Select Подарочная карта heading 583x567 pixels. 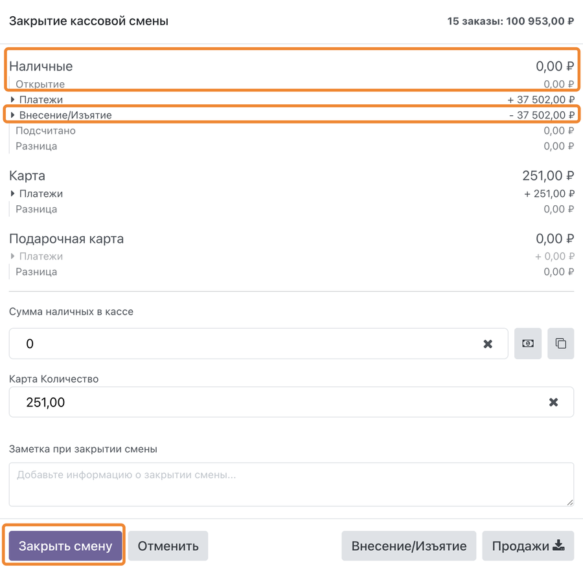(66, 239)
